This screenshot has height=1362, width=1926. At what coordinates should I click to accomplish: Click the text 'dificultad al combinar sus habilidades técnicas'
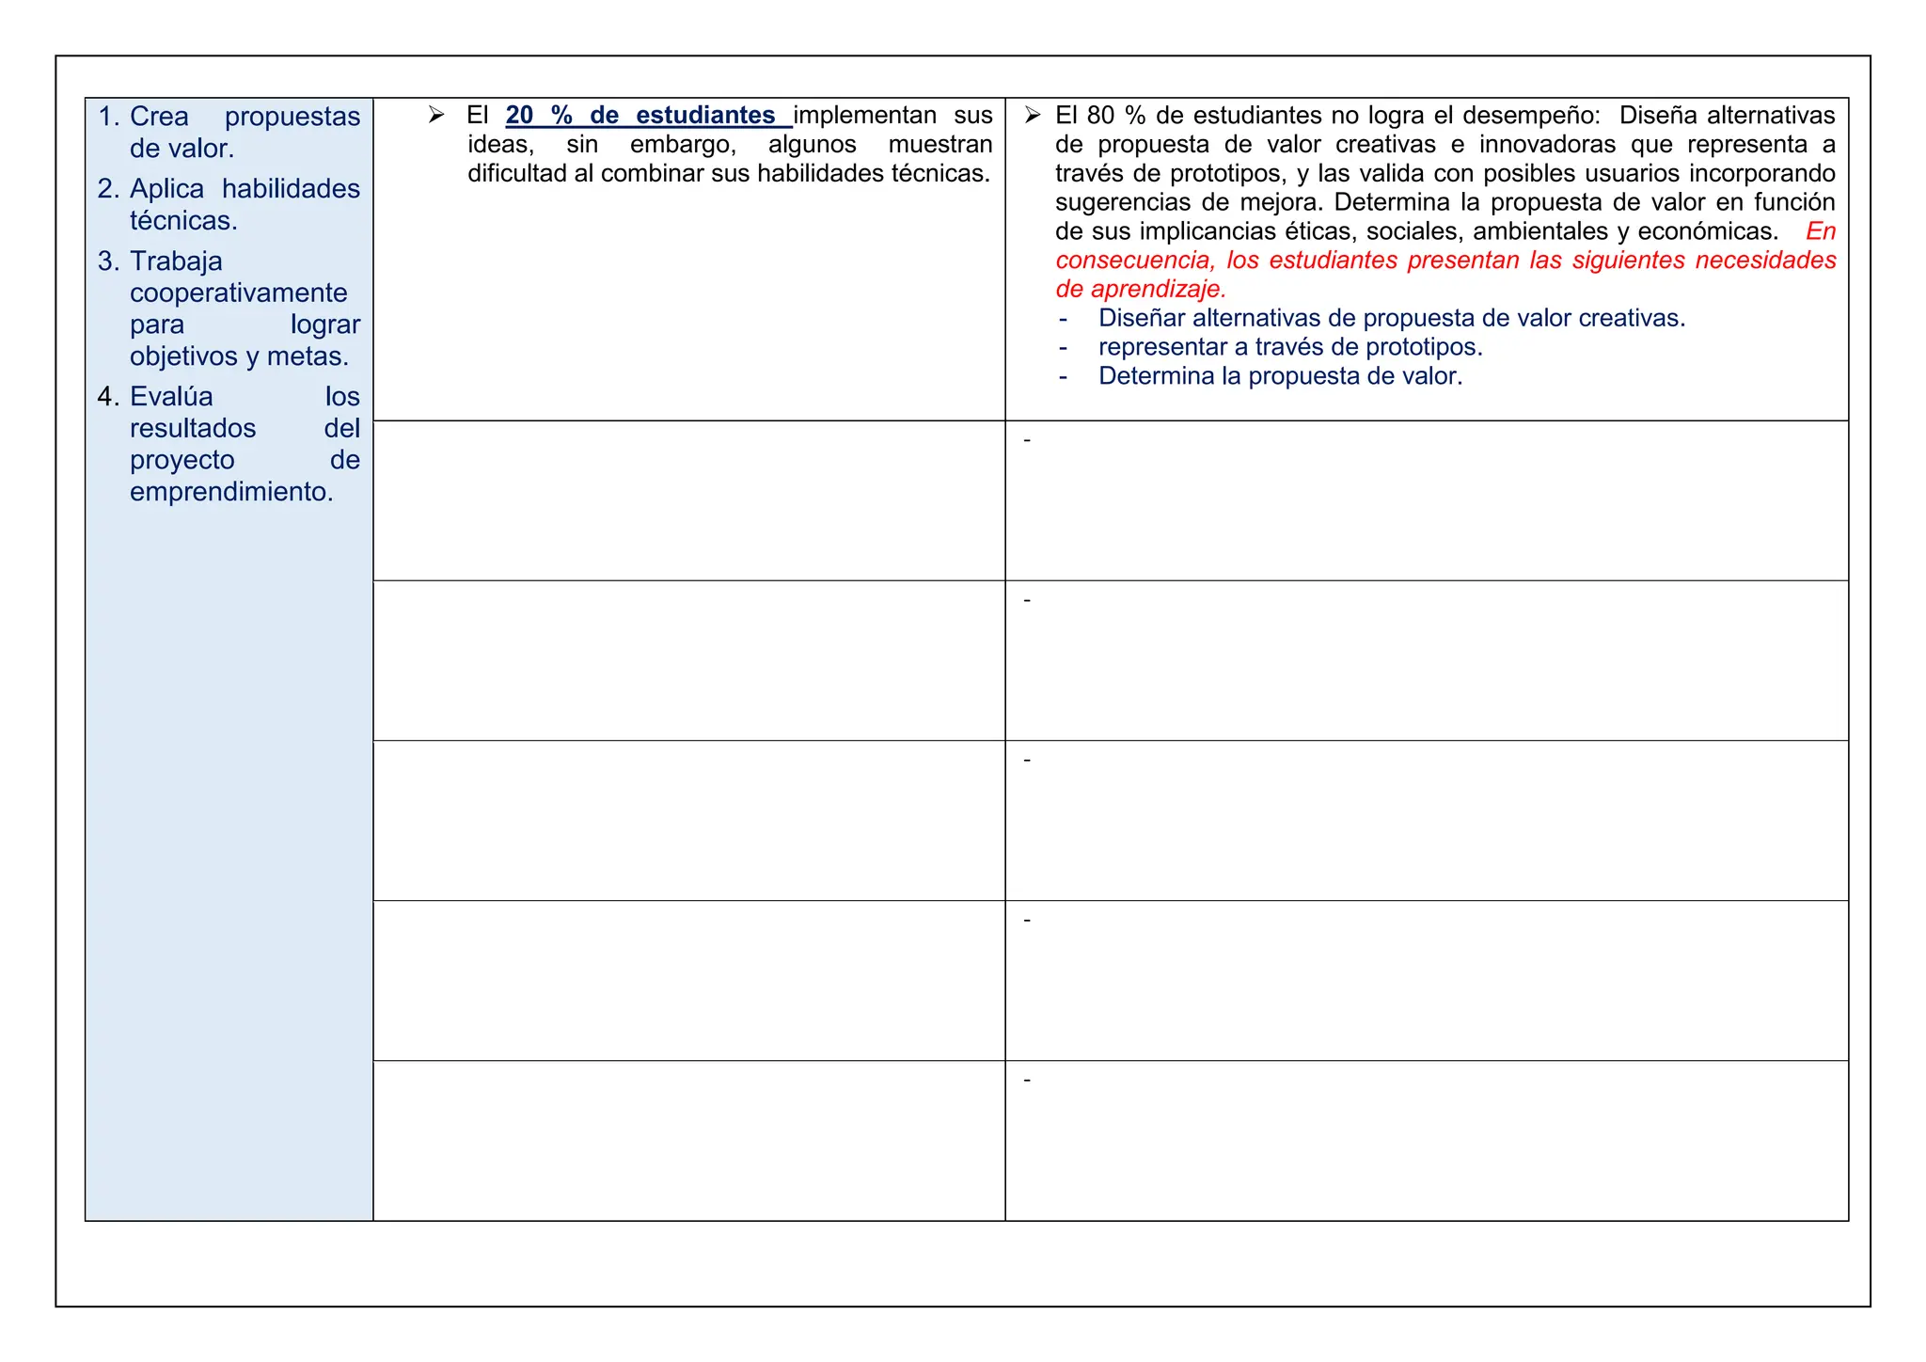click(x=729, y=174)
